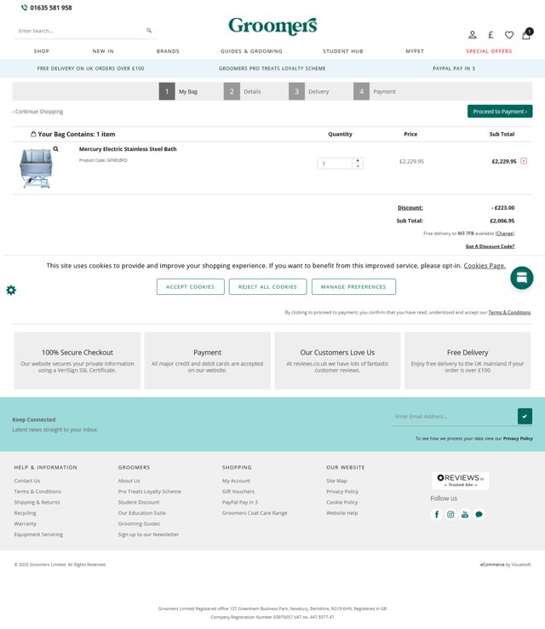Open Guides & Grooming menu

[251, 51]
